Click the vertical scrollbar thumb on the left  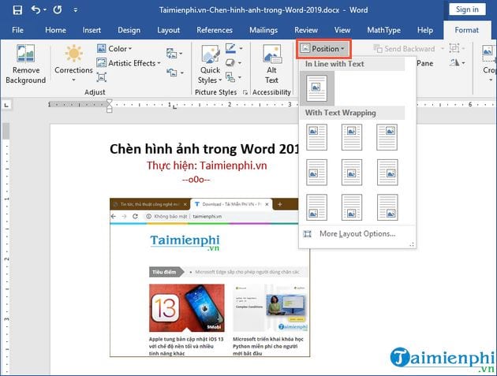(x=6, y=131)
